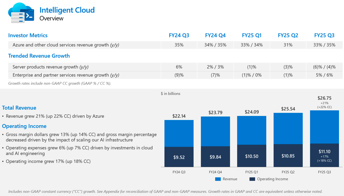This screenshot has width=344, height=196.
Task: Click server products value (6)% / (4)%
Action: click(x=324, y=67)
